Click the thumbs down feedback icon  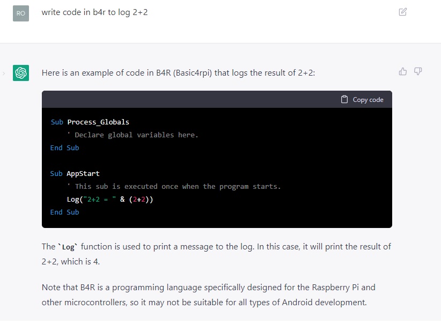pos(418,71)
